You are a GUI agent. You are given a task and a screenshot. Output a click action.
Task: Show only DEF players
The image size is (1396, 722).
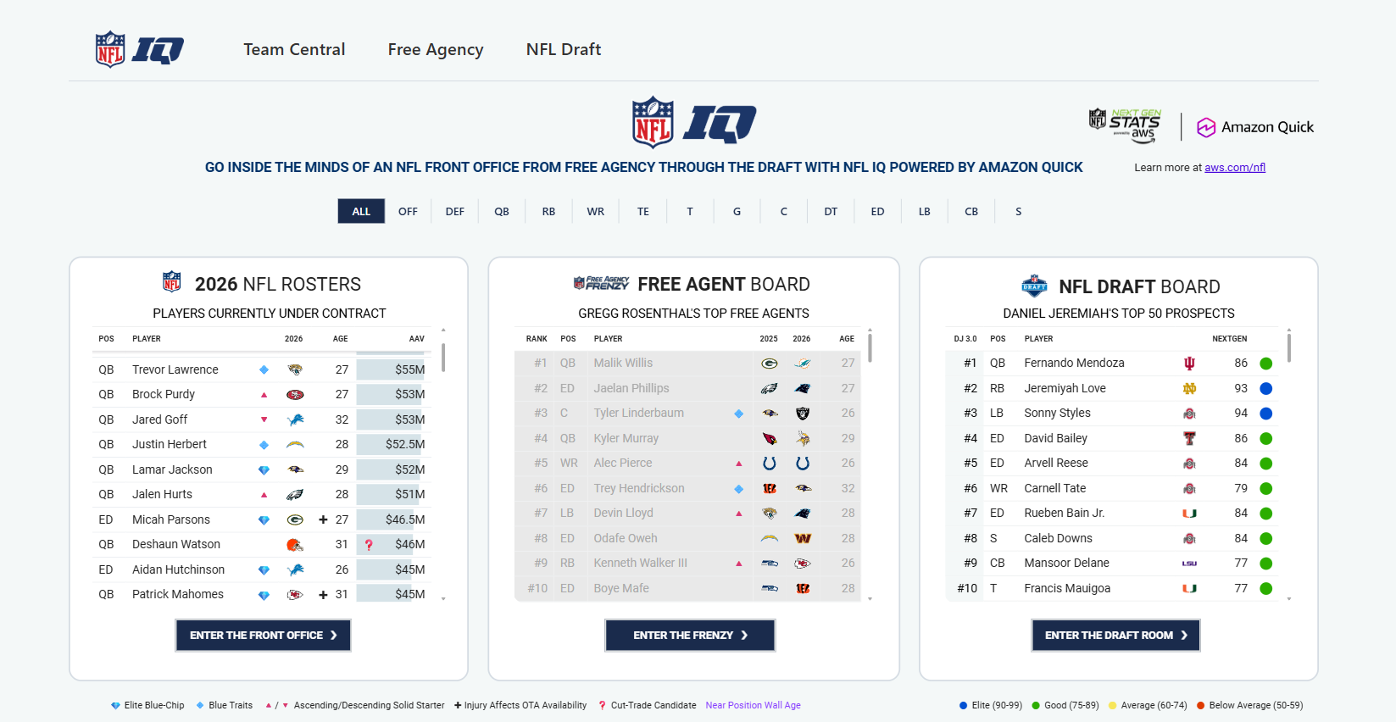pyautogui.click(x=455, y=212)
